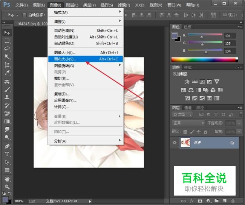
Task: Select the Horizontal Type tool
Action: tap(7, 154)
